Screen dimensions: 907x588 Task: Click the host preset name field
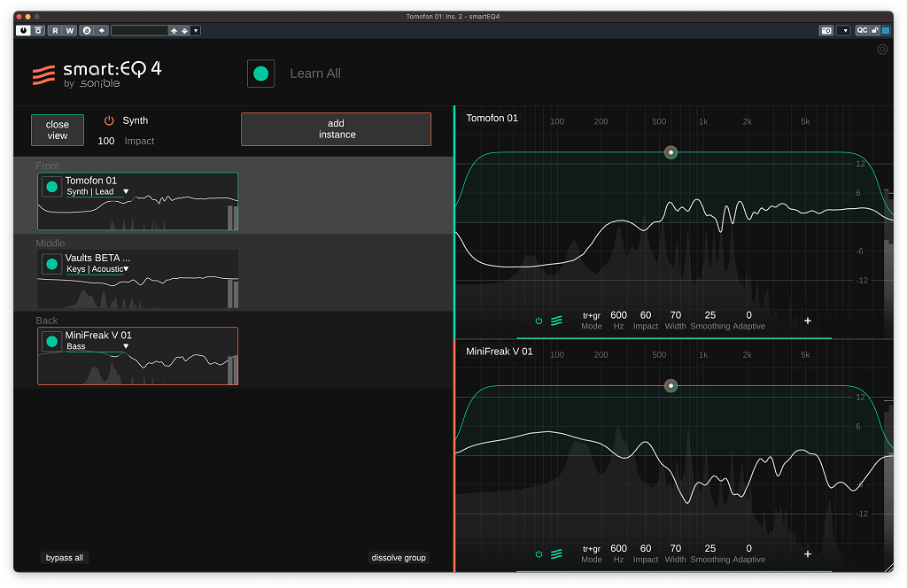139,31
